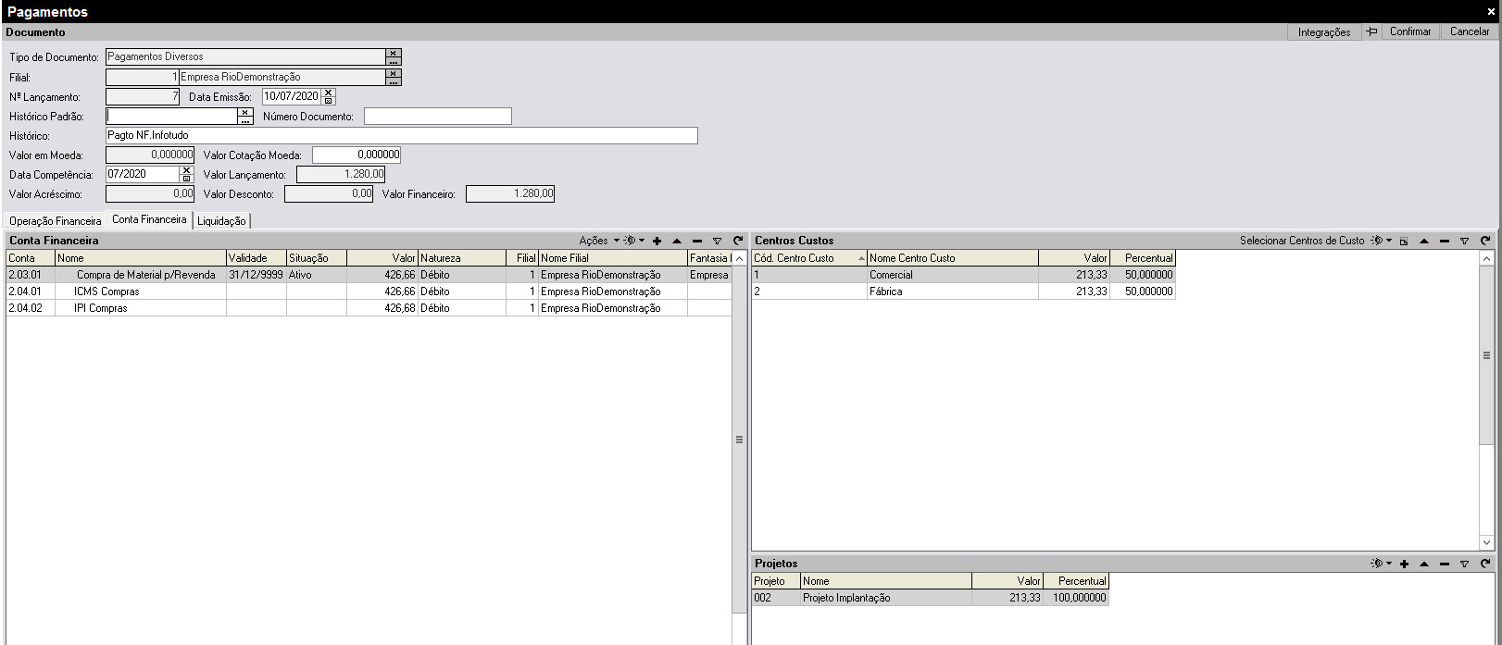Screen dimensions: 1502x645
Task: Open lookup for Tipo de Documento
Action: pyautogui.click(x=394, y=61)
